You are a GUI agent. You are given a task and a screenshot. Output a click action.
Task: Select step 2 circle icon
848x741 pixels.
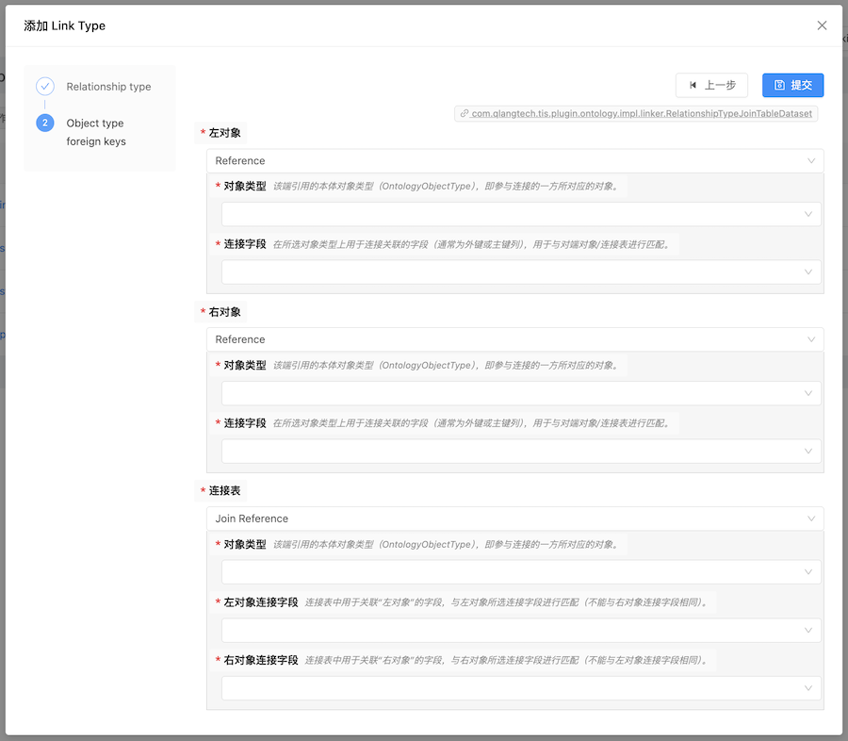tap(45, 123)
